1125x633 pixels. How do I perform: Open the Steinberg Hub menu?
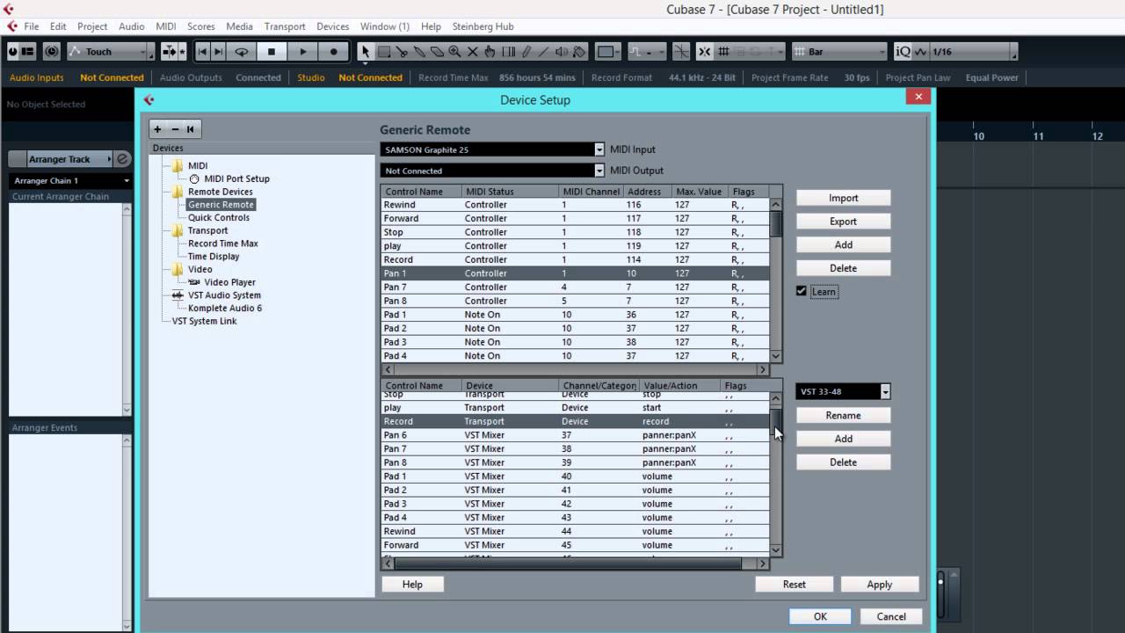point(483,26)
